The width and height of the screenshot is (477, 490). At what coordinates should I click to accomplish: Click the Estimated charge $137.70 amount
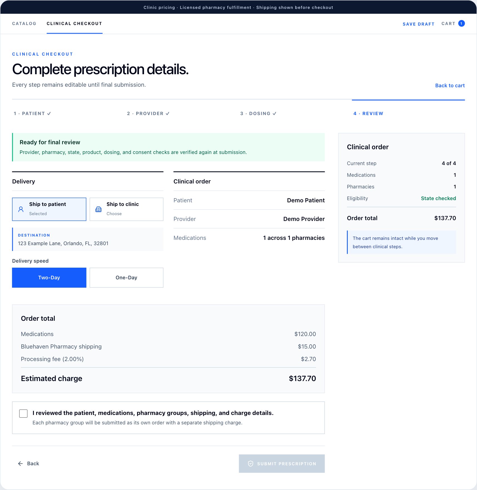click(x=302, y=379)
